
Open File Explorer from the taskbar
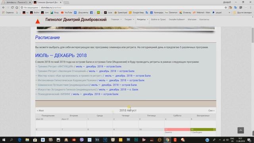pyautogui.click(x=27, y=140)
